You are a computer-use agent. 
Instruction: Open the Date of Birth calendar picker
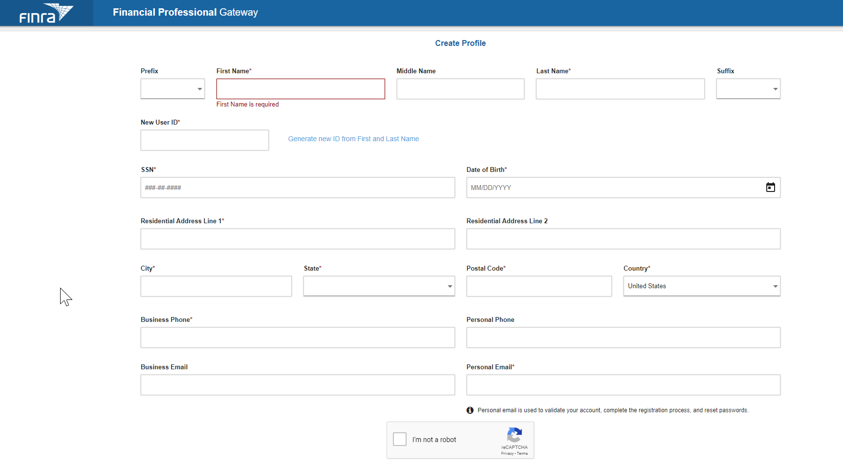click(x=770, y=188)
